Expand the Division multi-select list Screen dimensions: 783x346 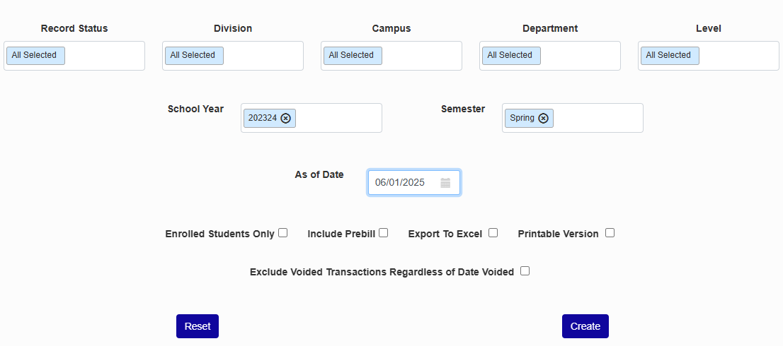coord(262,56)
